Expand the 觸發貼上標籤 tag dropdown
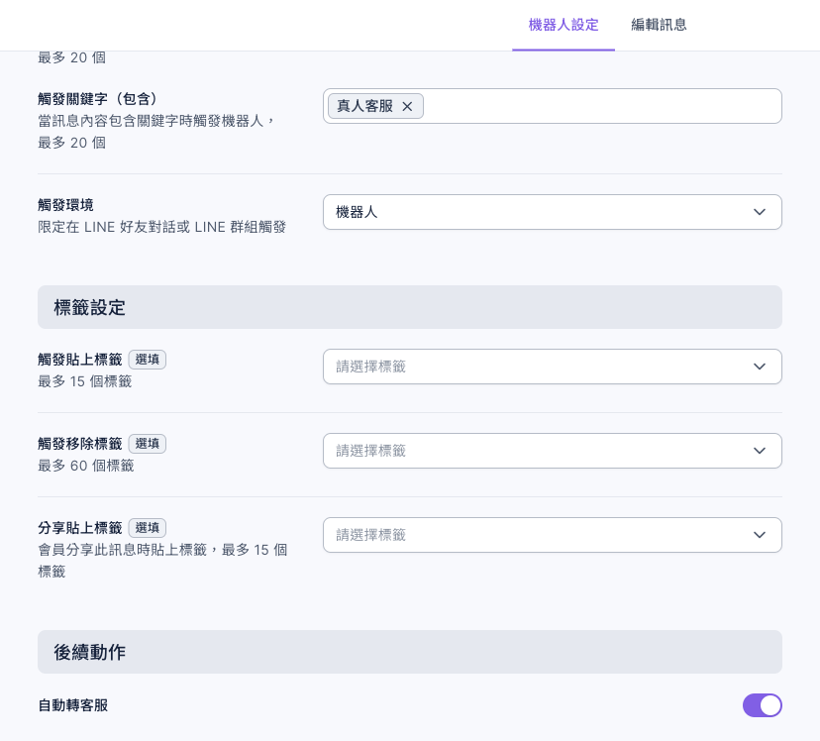820x741 pixels. (553, 367)
